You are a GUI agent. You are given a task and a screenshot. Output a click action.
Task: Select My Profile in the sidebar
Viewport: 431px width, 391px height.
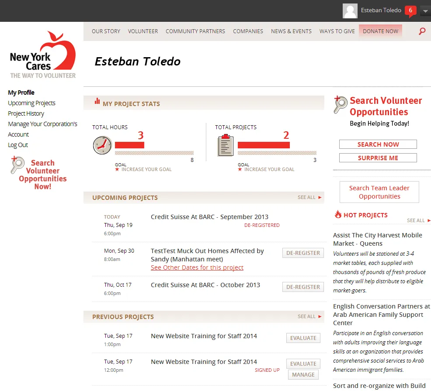(21, 93)
